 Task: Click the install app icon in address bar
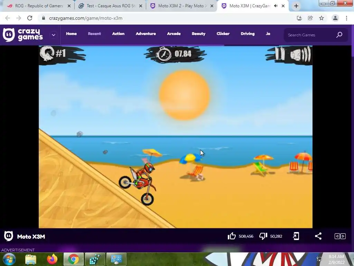[x=299, y=18]
